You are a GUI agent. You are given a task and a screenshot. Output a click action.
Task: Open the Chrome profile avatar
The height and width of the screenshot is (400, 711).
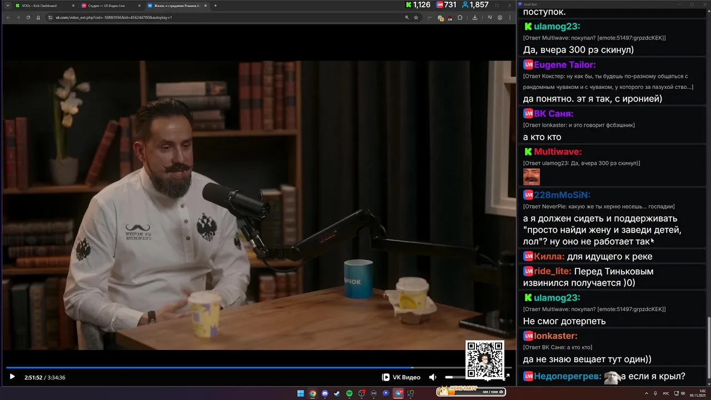[x=500, y=17]
